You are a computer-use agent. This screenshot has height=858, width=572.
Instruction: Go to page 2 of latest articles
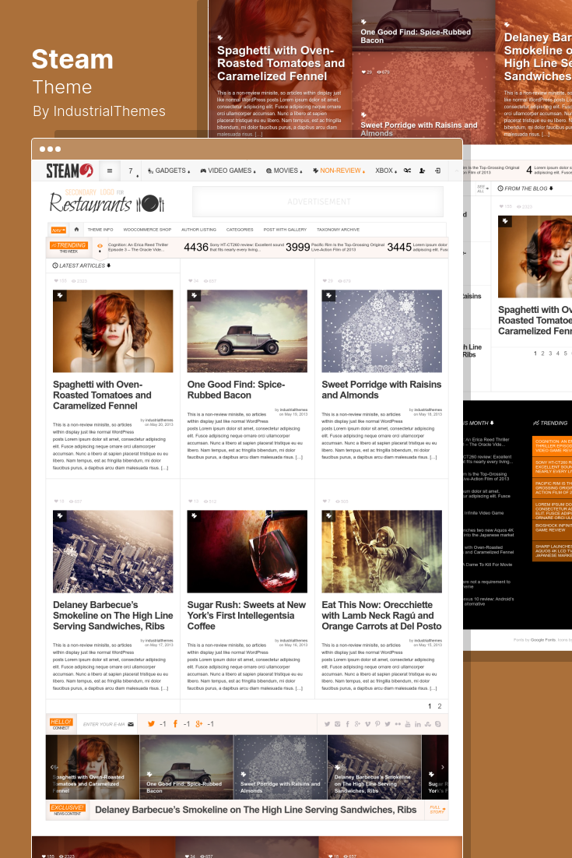pos(439,706)
